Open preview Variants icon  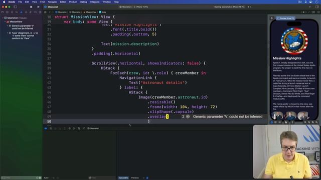pos(280,122)
